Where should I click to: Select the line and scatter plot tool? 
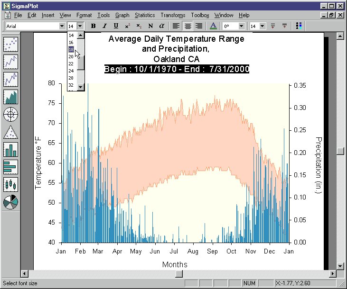coord(10,79)
